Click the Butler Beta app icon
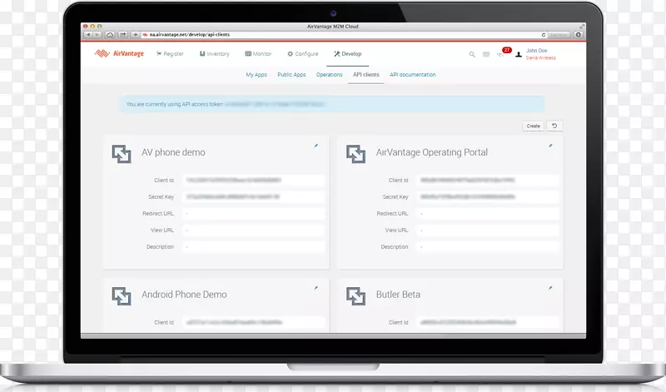Screen dimensions: 666x392 pyautogui.click(x=356, y=296)
